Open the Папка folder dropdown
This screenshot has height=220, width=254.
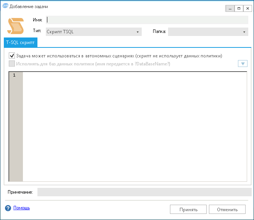click(x=208, y=32)
